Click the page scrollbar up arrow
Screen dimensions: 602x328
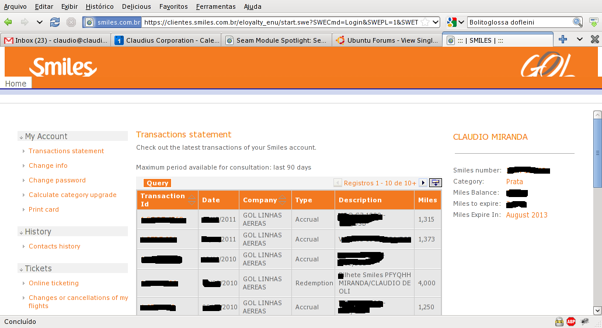[597, 115]
